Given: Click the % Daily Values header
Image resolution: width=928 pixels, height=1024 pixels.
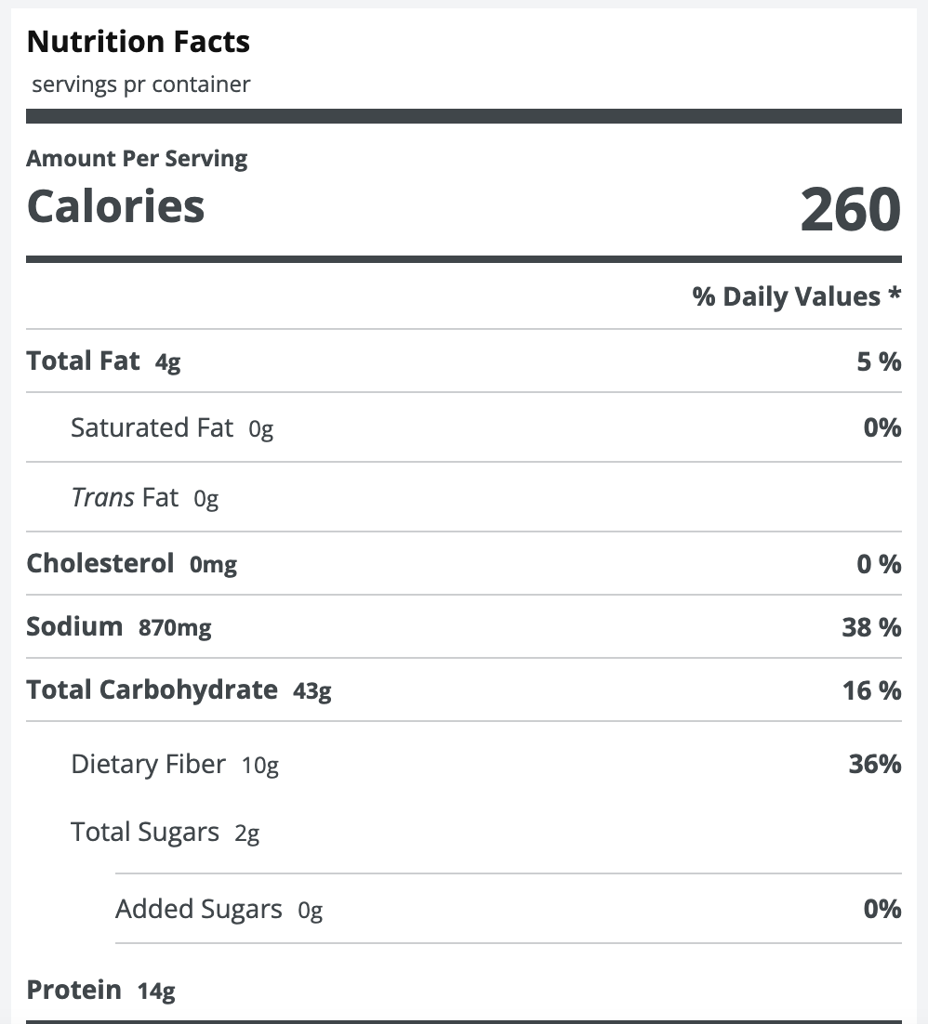Looking at the screenshot, I should (x=797, y=296).
